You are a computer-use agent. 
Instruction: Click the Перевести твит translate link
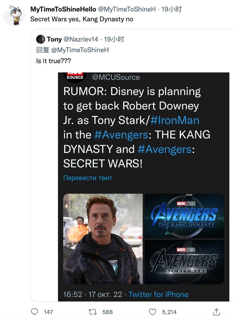click(x=88, y=178)
